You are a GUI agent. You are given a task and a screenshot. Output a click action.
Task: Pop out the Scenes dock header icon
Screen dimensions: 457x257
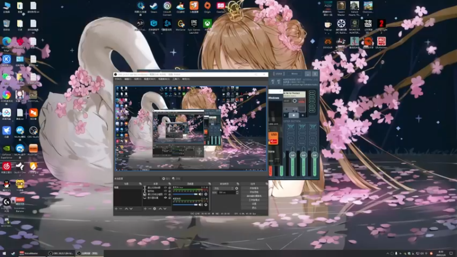coord(140,184)
